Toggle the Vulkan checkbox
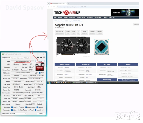 click(12, 110)
